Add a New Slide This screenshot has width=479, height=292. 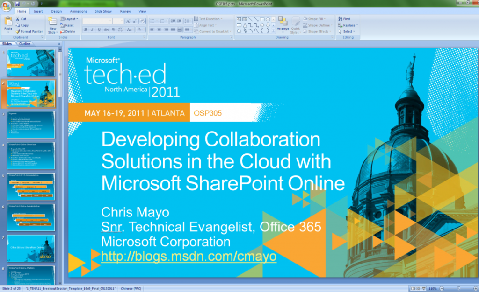(52, 26)
